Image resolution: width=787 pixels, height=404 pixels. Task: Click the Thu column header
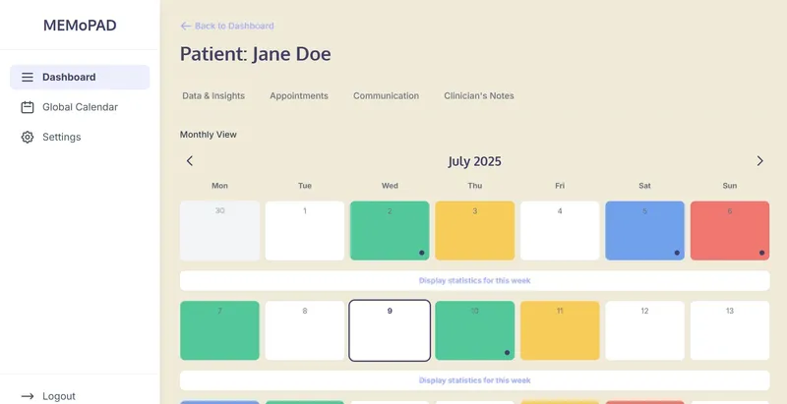(475, 186)
